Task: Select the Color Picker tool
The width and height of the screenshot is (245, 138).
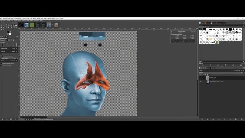Action: click(1, 30)
